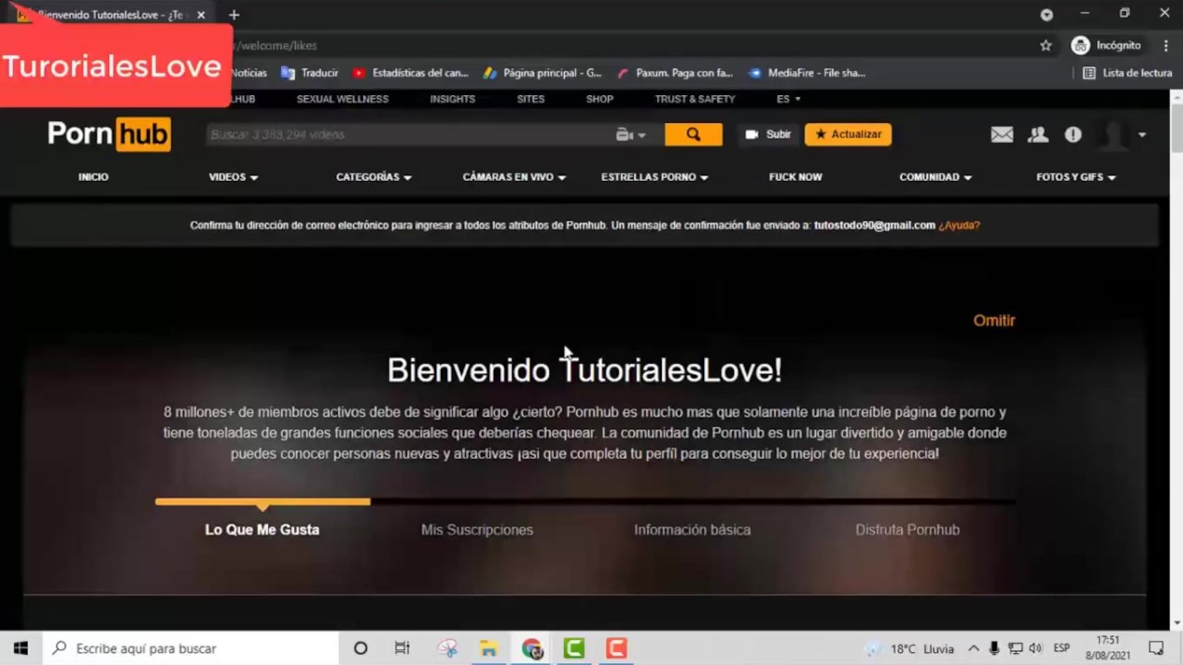Viewport: 1183px width, 665px height.
Task: Switch to Mis Suscripciones step
Action: click(x=477, y=530)
